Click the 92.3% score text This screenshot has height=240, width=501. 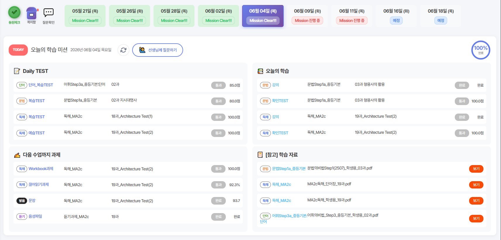235,185
